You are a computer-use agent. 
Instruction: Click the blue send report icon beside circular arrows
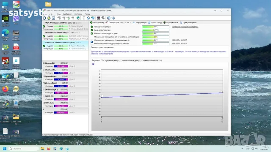(x=93, y=18)
